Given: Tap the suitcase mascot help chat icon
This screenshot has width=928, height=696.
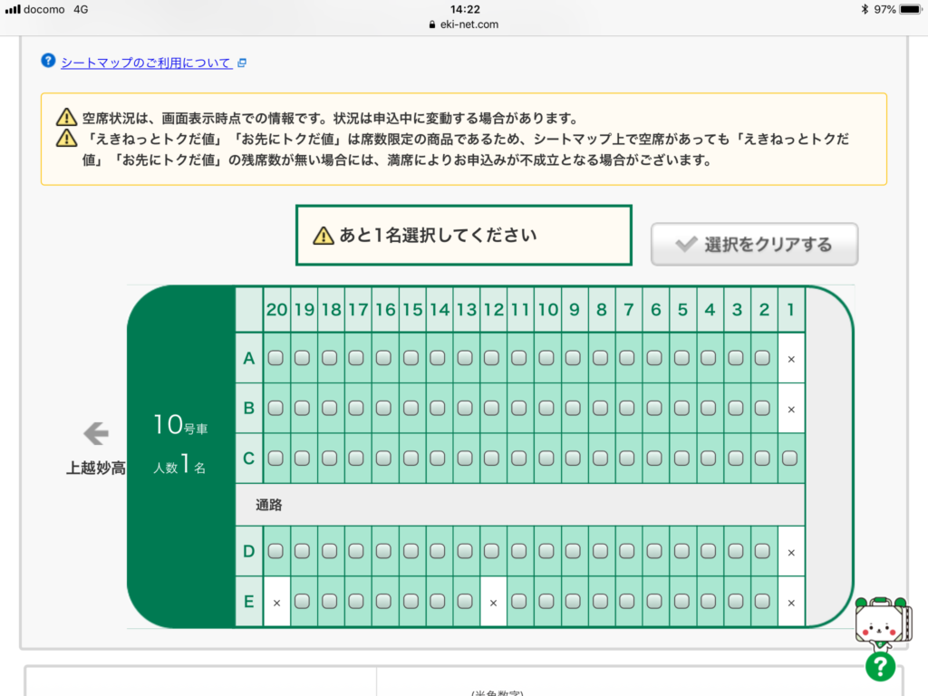Looking at the screenshot, I should 877,623.
